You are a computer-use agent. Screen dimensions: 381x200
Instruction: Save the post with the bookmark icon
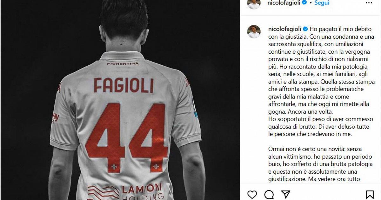pos(370,194)
